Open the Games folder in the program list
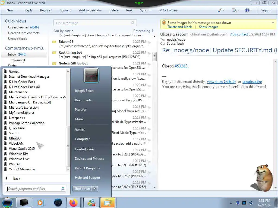 14,71
